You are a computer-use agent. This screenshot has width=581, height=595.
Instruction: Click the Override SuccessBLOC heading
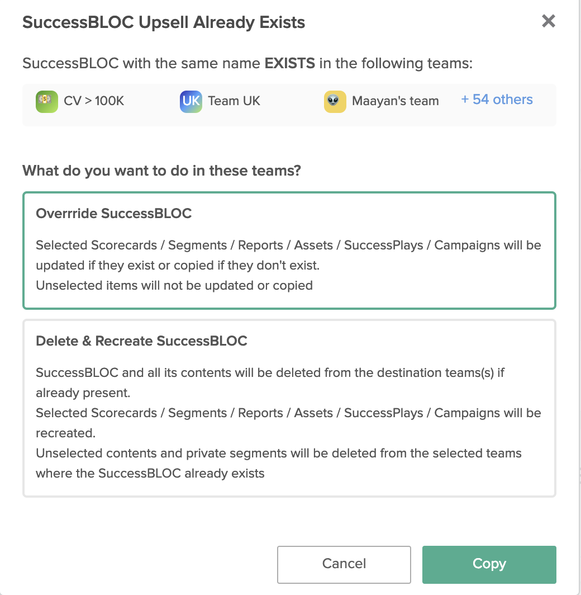(x=114, y=213)
